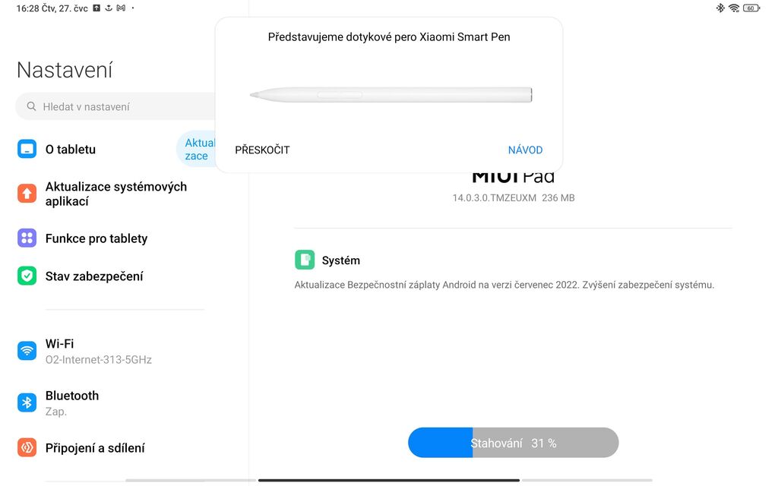The image size is (778, 486).
Task: Click the magnifier icon in the search bar
Action: 33,106
